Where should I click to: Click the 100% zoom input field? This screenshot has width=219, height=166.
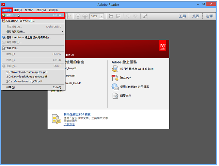[x=94, y=16]
